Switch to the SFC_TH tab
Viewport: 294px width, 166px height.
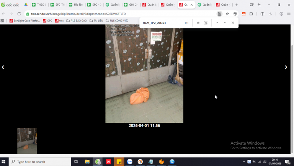point(57,5)
